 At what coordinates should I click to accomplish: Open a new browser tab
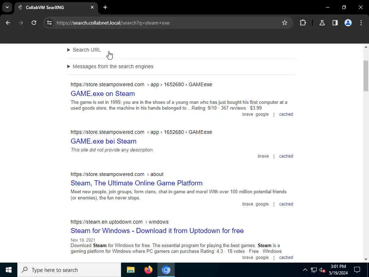[x=105, y=7]
